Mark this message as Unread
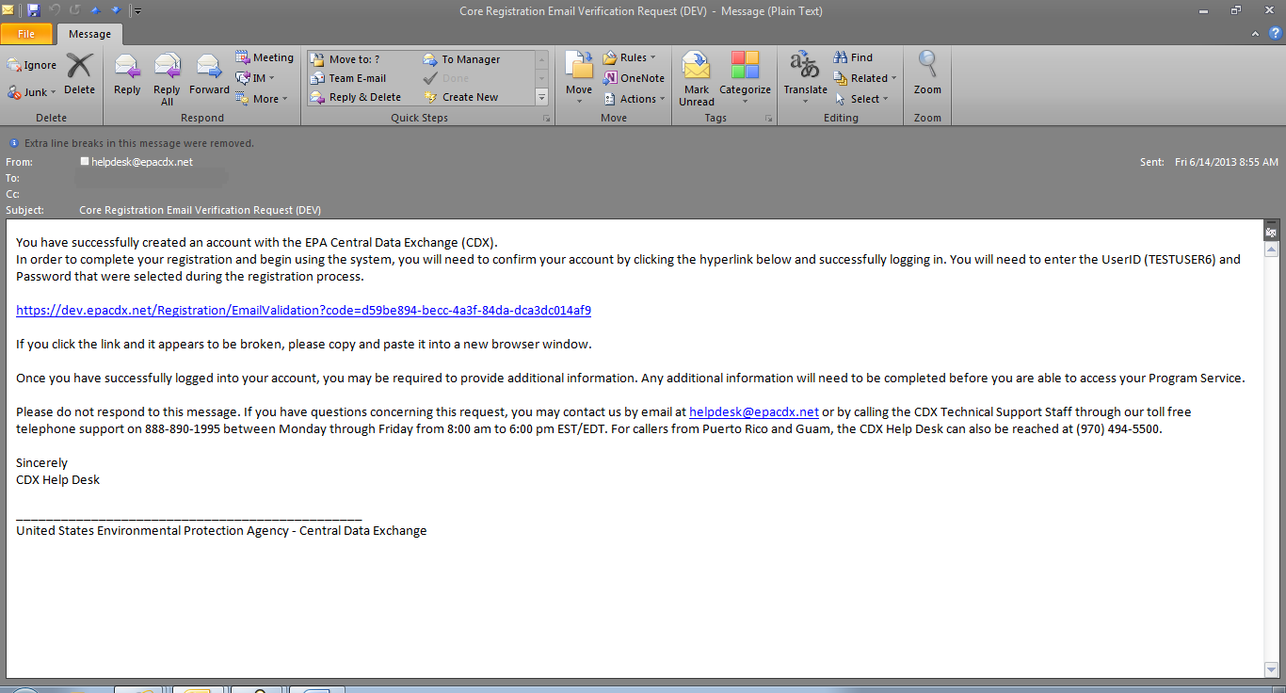Screen dimensions: 1286x693 [697, 79]
